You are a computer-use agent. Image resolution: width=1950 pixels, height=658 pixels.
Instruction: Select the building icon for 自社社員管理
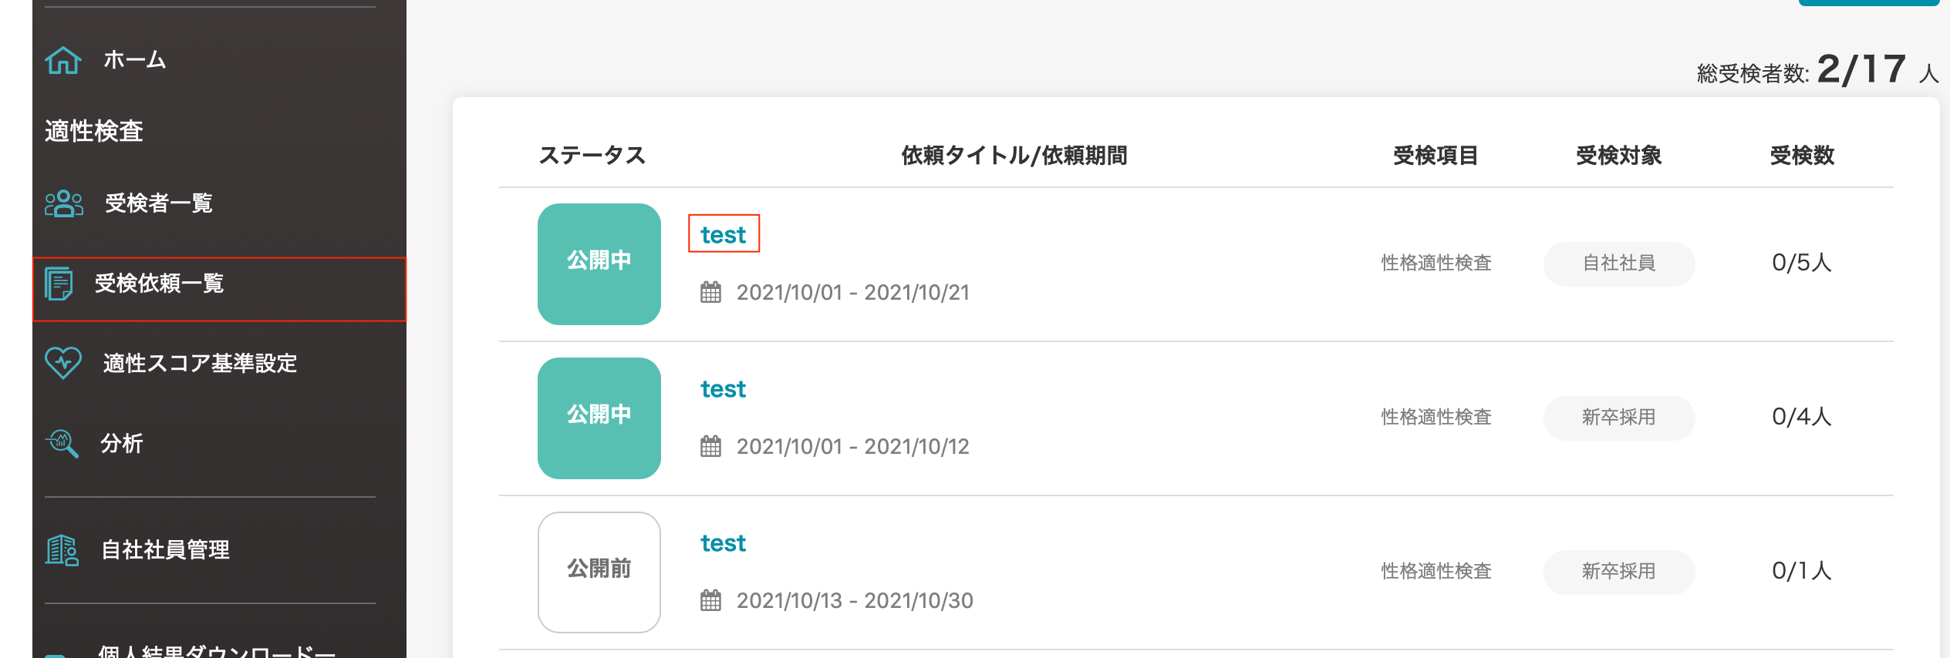click(60, 549)
